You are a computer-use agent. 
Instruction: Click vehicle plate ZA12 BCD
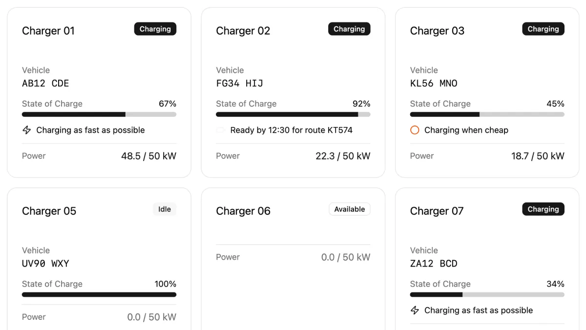tap(434, 264)
